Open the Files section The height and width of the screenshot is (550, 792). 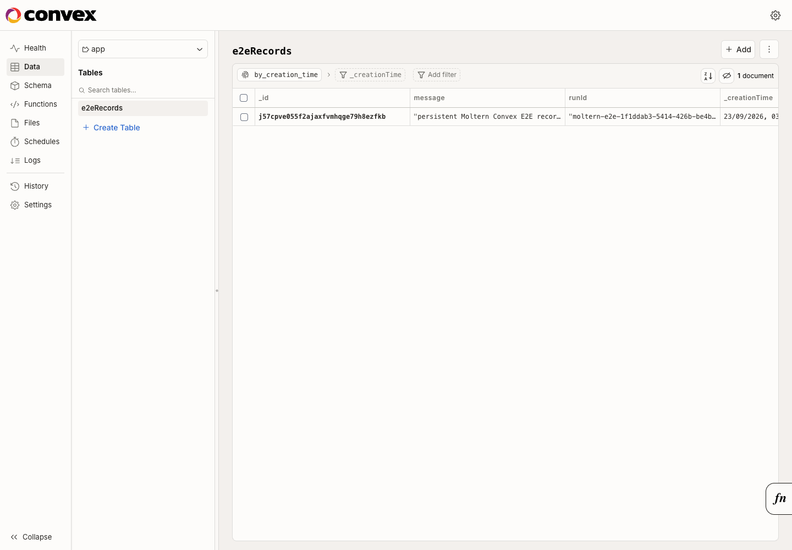[x=35, y=123]
